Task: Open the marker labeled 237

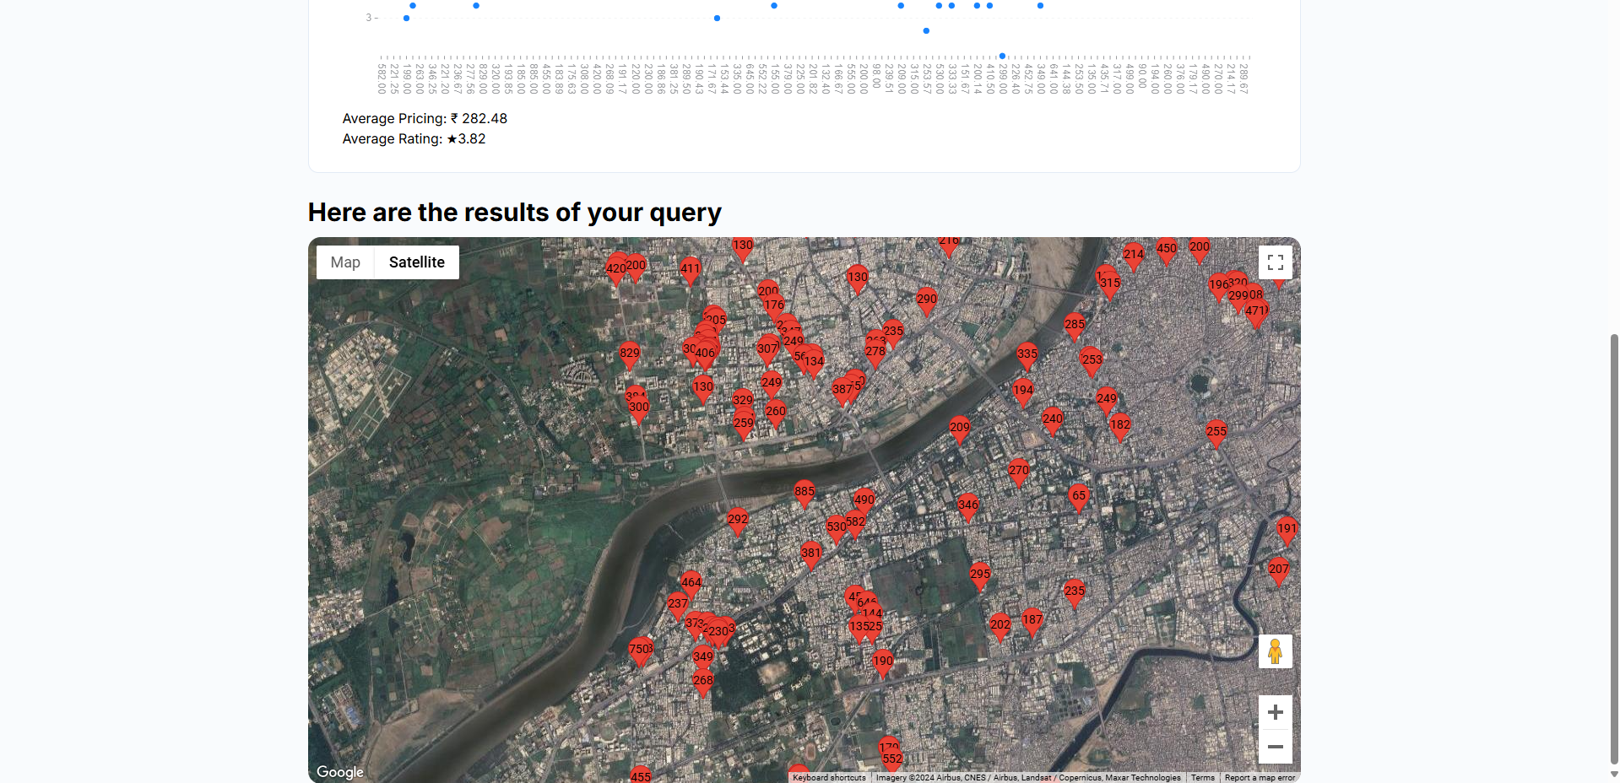Action: tap(678, 608)
